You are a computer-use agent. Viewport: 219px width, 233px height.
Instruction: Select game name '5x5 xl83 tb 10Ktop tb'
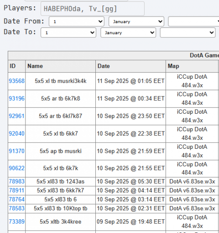(61, 208)
